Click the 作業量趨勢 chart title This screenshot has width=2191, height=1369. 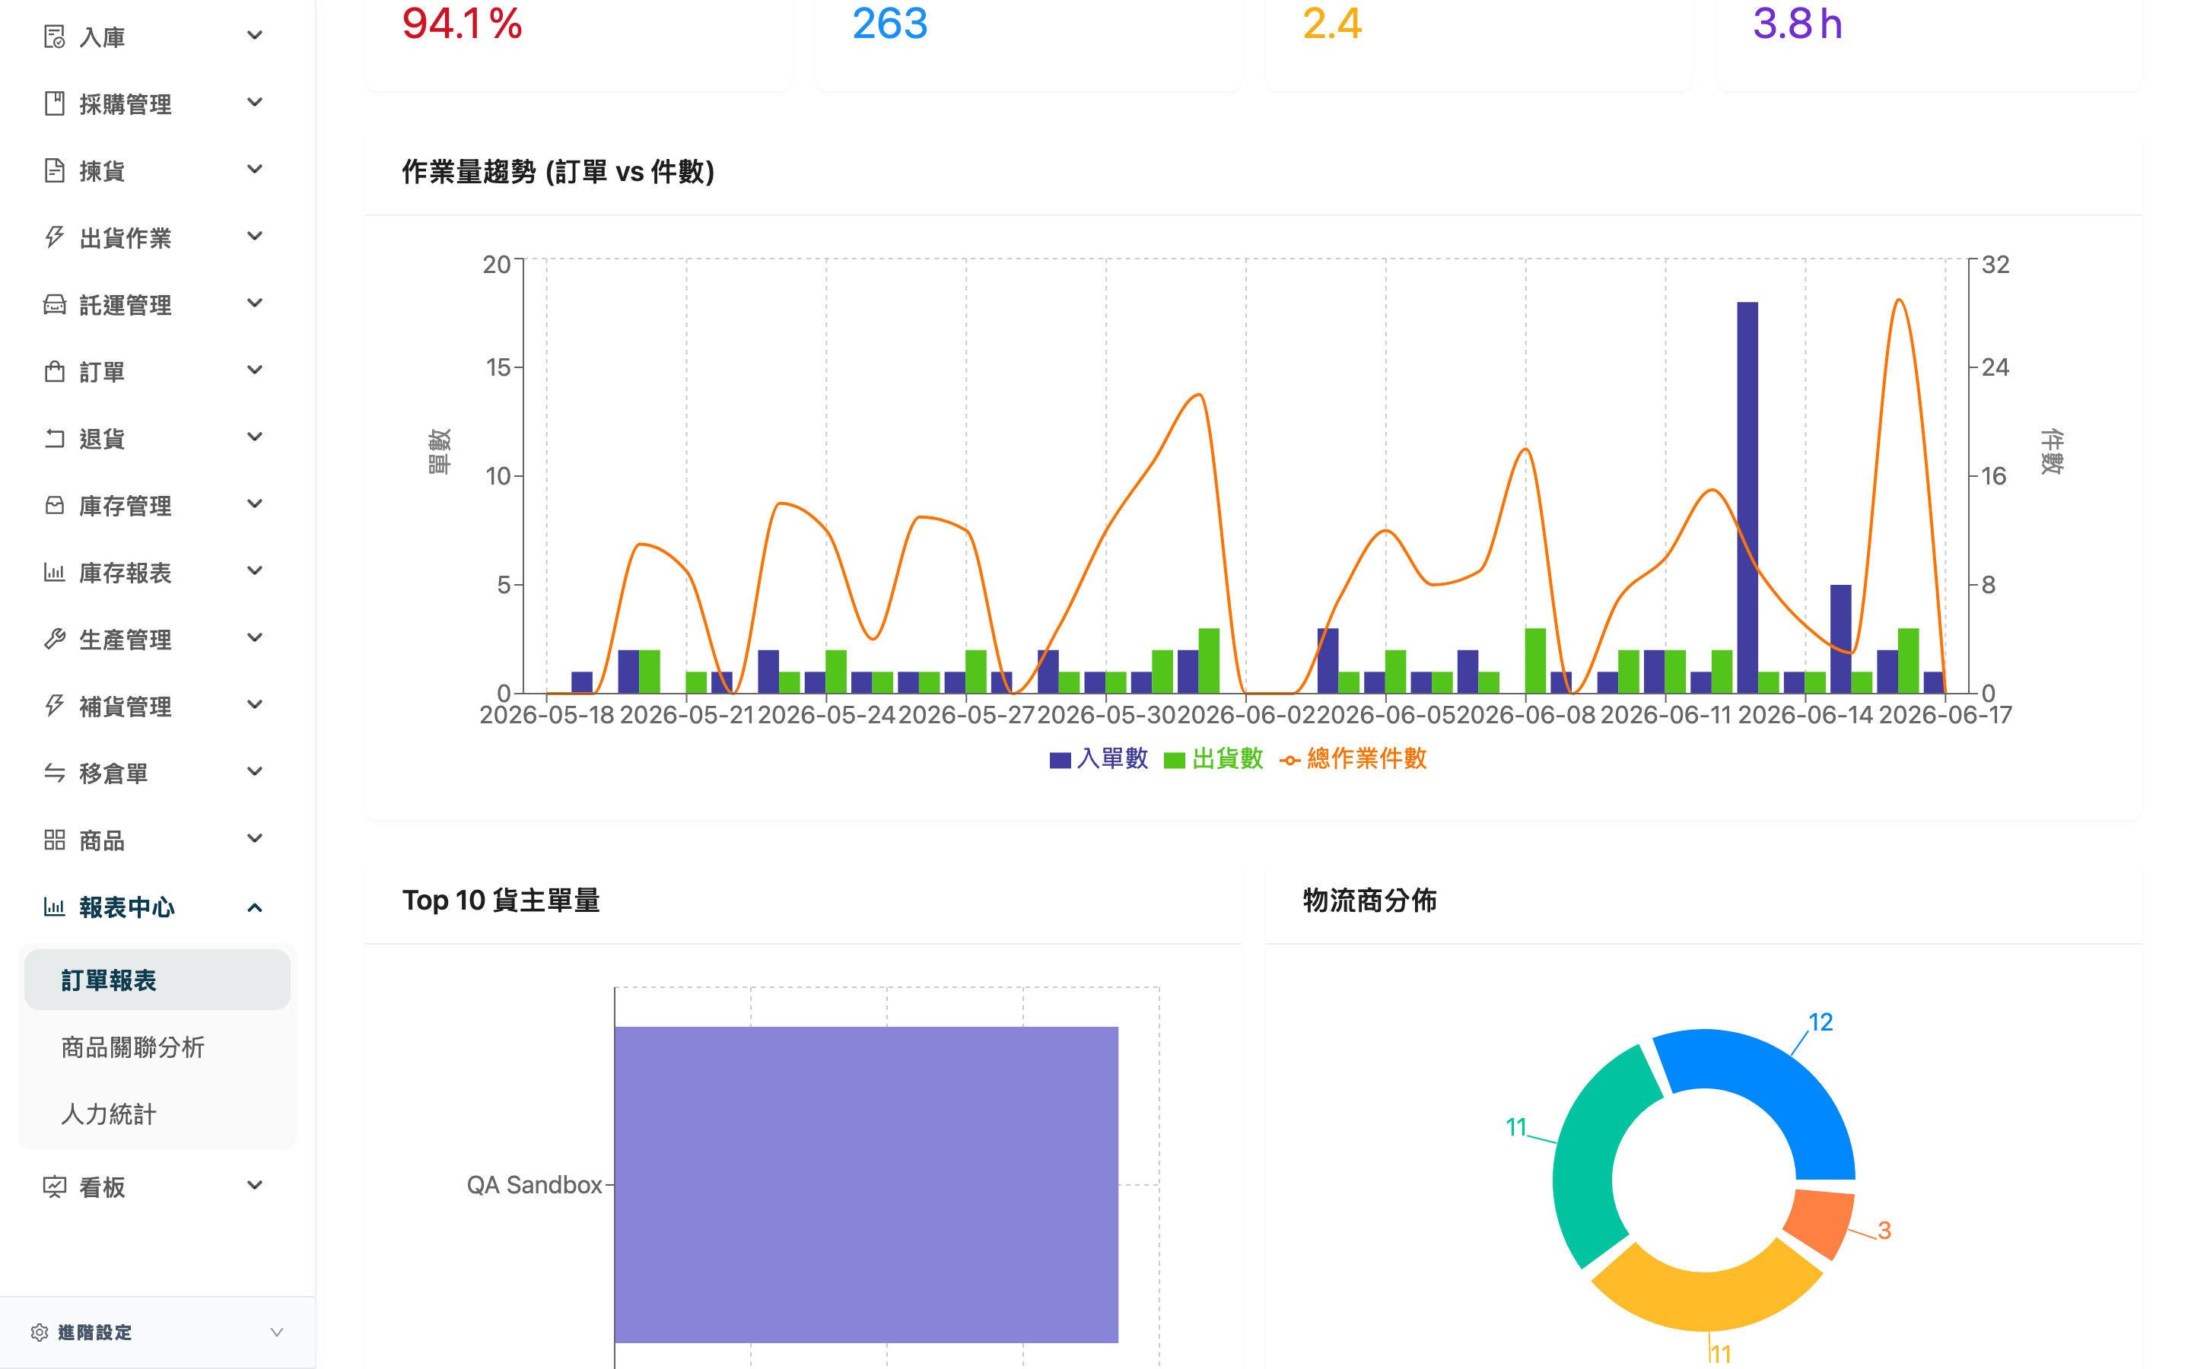tap(558, 171)
